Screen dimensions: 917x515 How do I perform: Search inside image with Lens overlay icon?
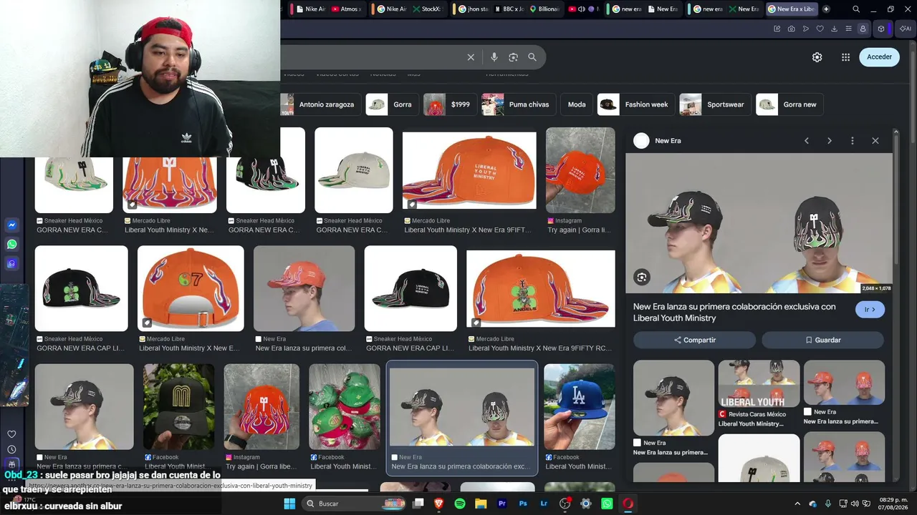click(x=642, y=278)
